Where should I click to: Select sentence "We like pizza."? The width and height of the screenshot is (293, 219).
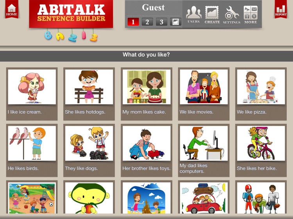click(252, 112)
